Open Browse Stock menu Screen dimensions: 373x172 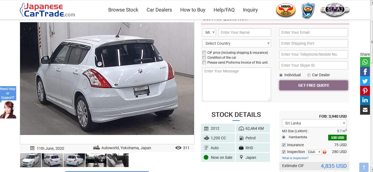pyautogui.click(x=123, y=10)
